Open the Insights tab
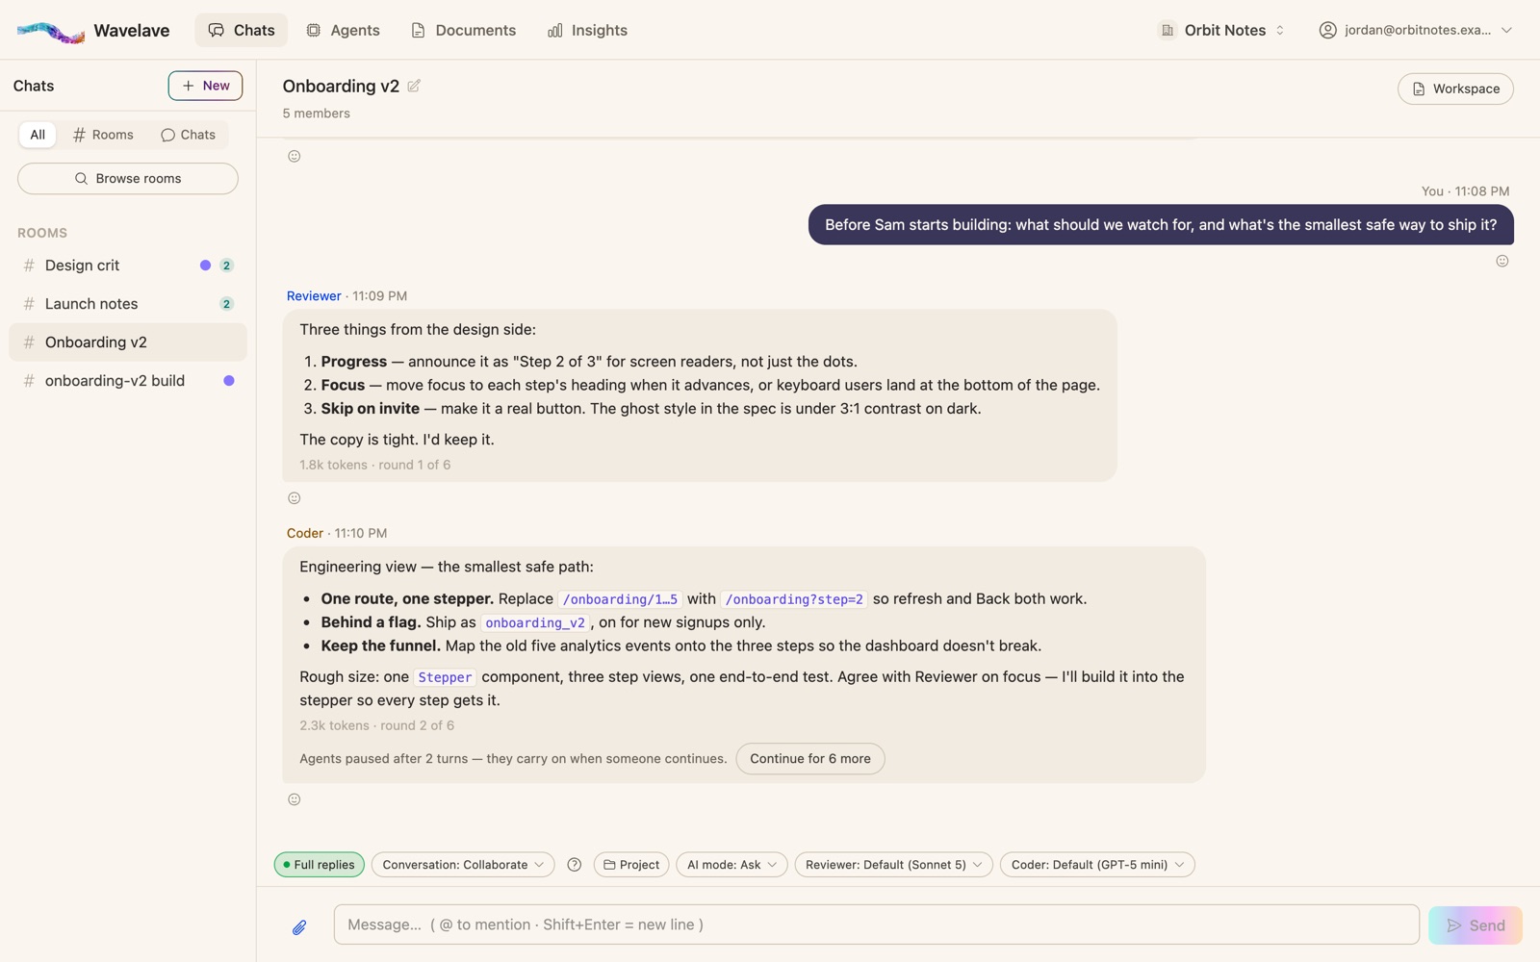Screen dimensions: 1540x962 (587, 30)
